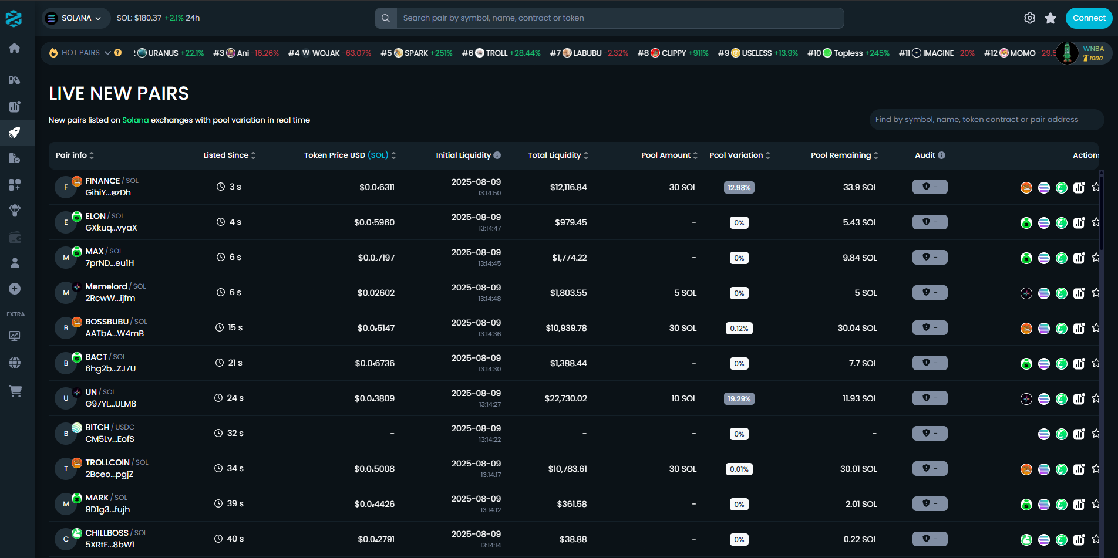Click the #5 SPARK hot pair entry
This screenshot has width=1118, height=558.
(417, 53)
